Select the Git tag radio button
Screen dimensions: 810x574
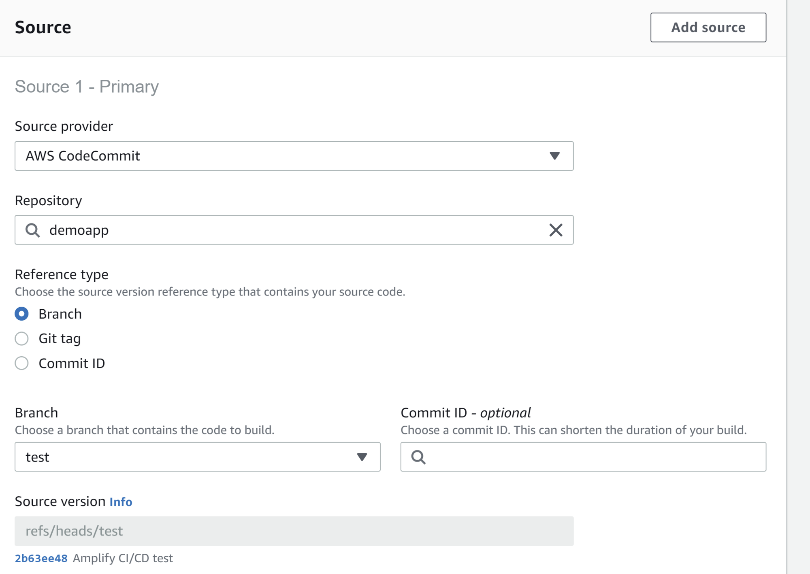point(22,338)
